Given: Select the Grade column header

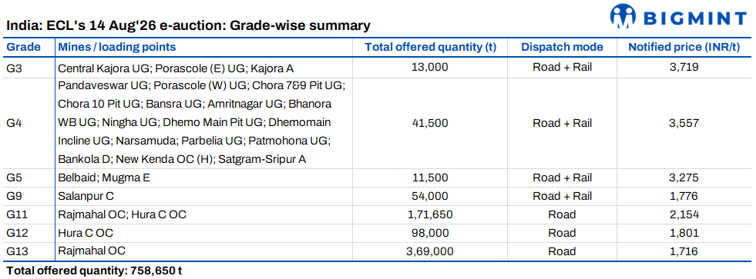Looking at the screenshot, I should 23,47.
